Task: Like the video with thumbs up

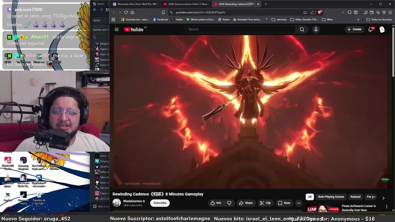Action: (216, 203)
